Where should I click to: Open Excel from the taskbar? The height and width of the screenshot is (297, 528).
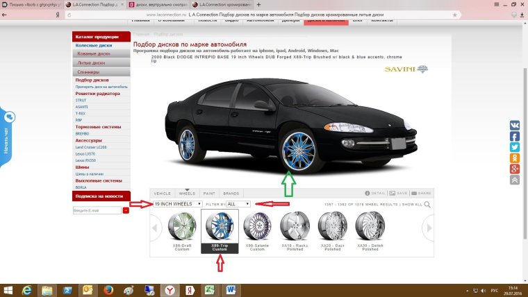click(210, 290)
